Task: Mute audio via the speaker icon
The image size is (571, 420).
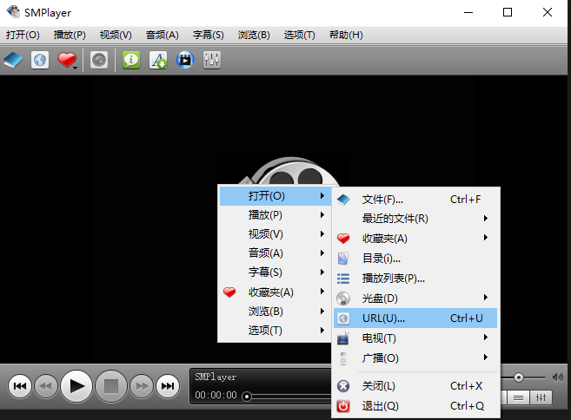Action: pos(557,377)
